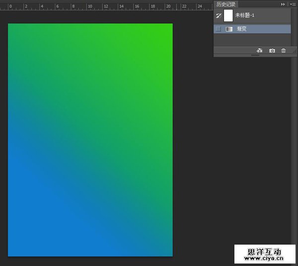Select the 未标题-1 snapshot thumbnail

click(228, 15)
